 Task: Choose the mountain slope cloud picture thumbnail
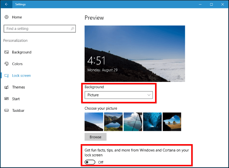pos(94,122)
